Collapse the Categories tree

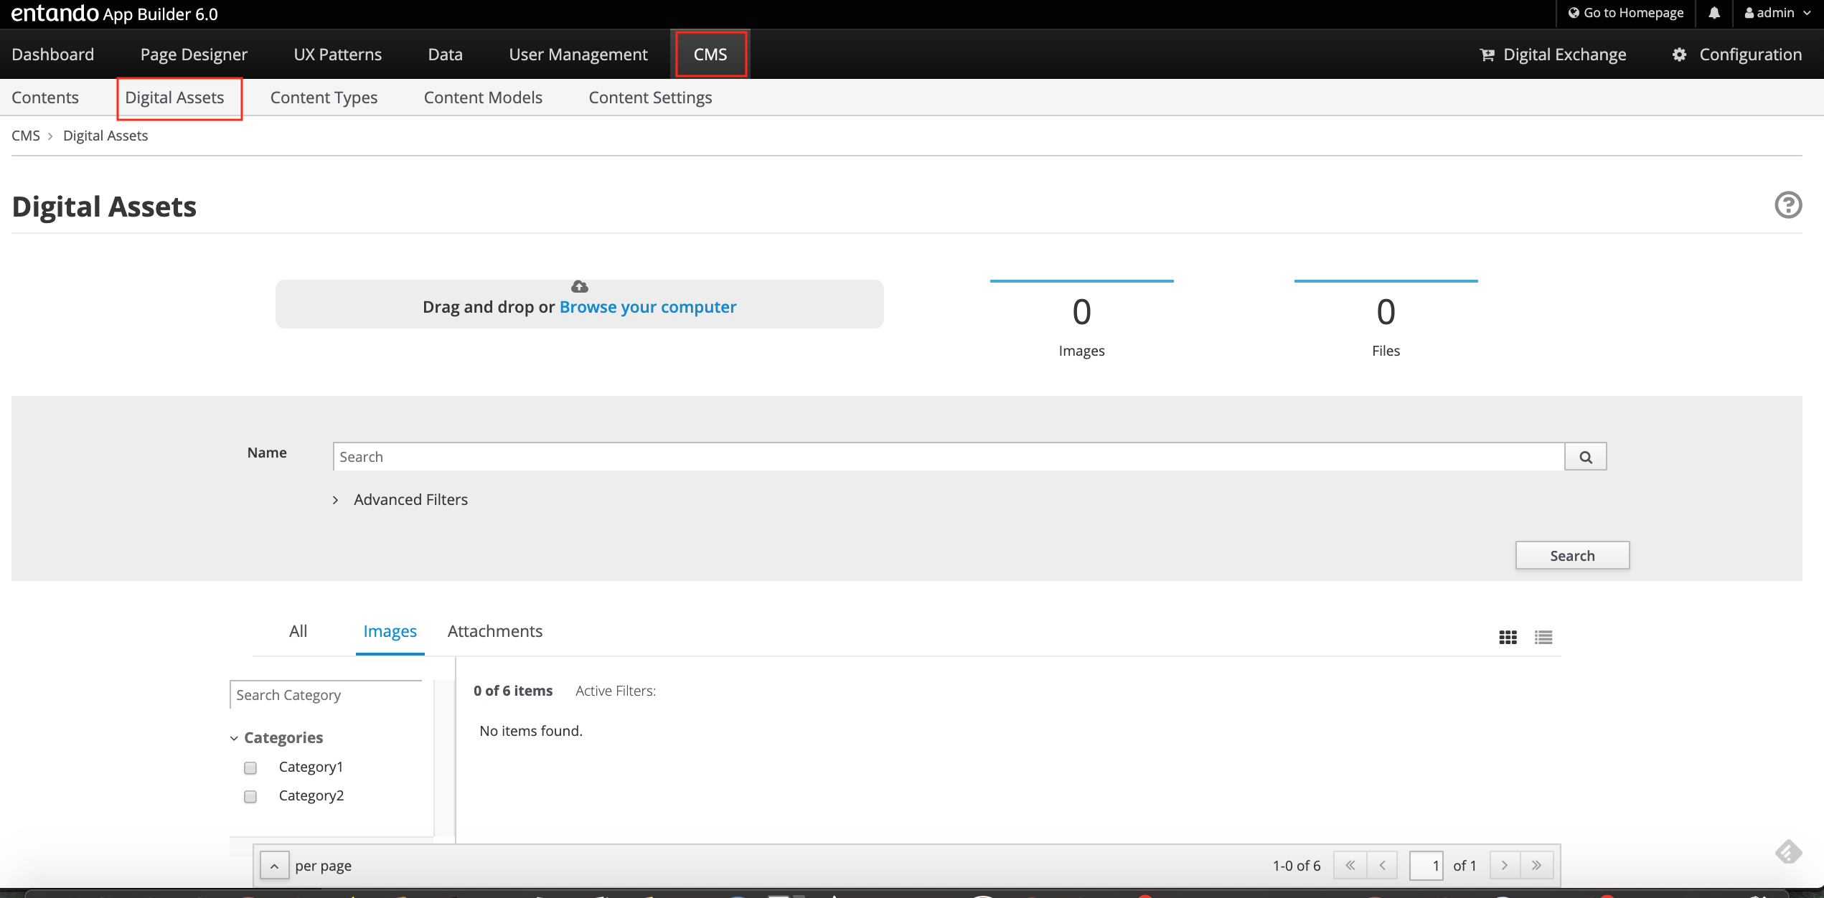pyautogui.click(x=234, y=738)
